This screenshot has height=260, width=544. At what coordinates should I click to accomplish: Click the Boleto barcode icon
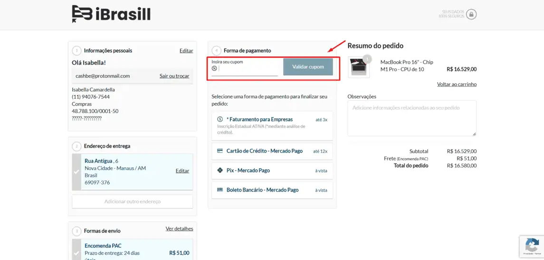coord(220,190)
